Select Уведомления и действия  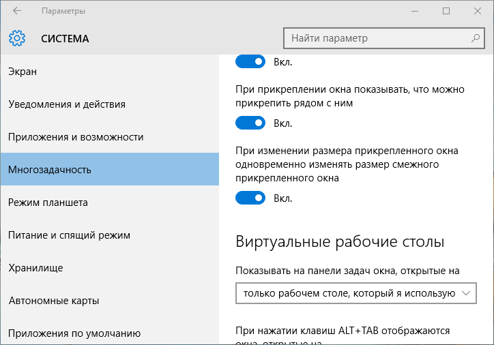(110, 104)
